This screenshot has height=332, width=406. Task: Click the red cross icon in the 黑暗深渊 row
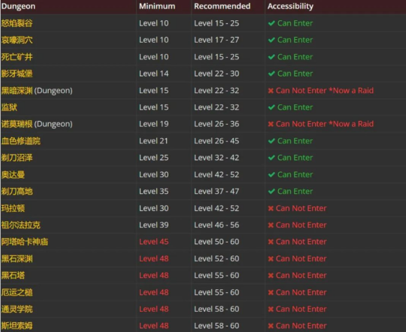271,91
